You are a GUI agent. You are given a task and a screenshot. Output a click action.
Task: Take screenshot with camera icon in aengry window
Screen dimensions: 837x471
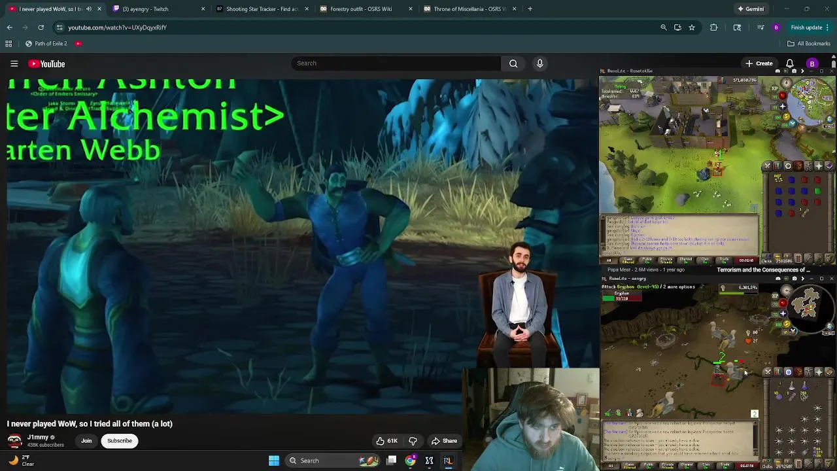pos(794,279)
